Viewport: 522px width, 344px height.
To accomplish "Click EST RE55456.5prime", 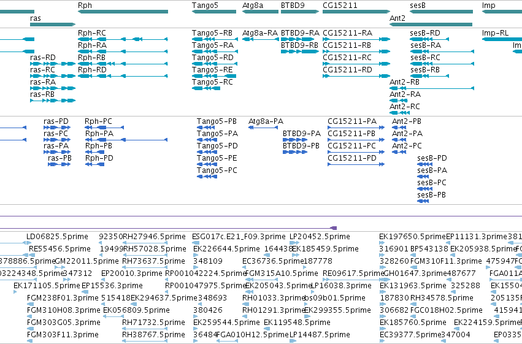I will coord(59,249).
